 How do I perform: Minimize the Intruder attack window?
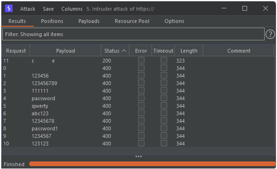[x=224, y=9]
